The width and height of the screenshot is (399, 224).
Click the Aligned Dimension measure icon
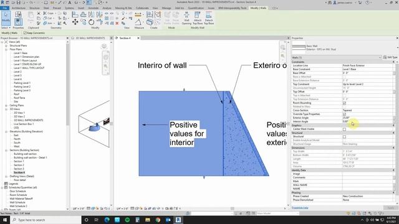click(x=138, y=14)
